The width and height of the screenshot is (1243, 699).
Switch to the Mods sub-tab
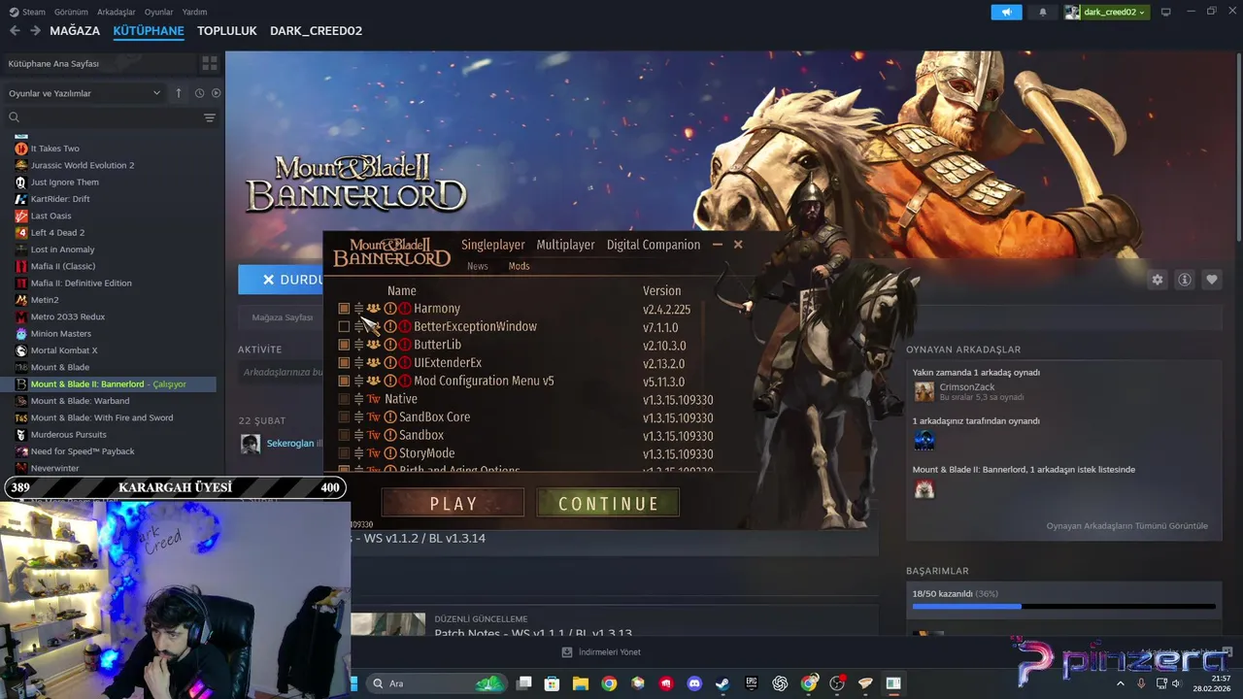coord(520,266)
